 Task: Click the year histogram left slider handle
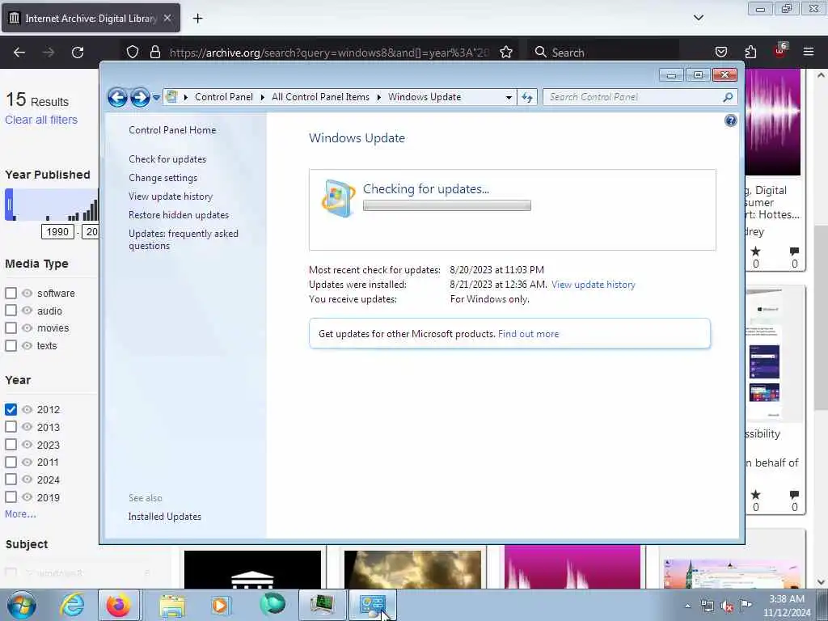[9, 205]
